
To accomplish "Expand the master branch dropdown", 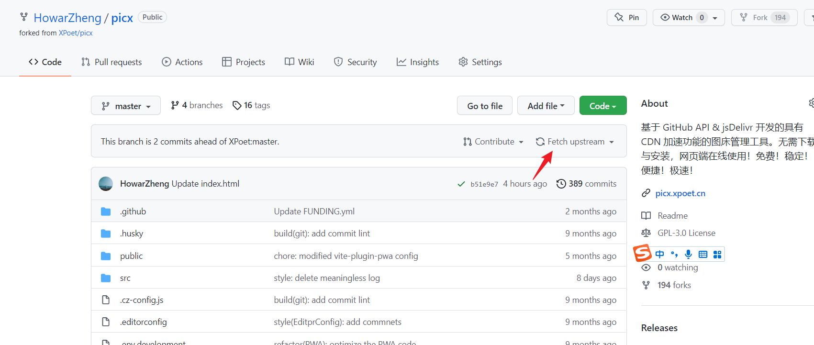I will 126,106.
